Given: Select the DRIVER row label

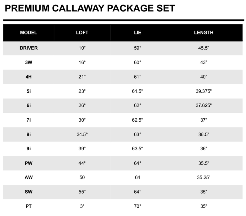Looking at the screenshot, I should pyautogui.click(x=29, y=48).
